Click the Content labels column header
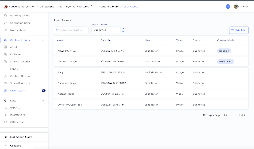The height and width of the screenshot is (149, 254). (x=226, y=40)
